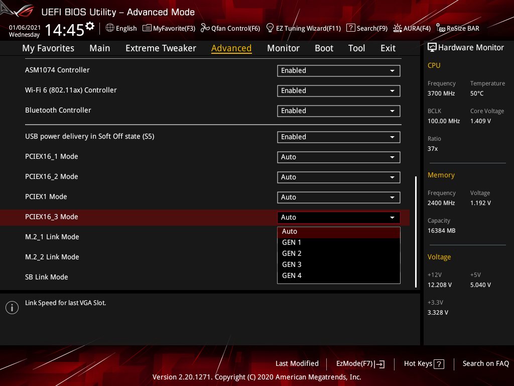
Task: Switch to Monitor tab
Action: (x=283, y=48)
